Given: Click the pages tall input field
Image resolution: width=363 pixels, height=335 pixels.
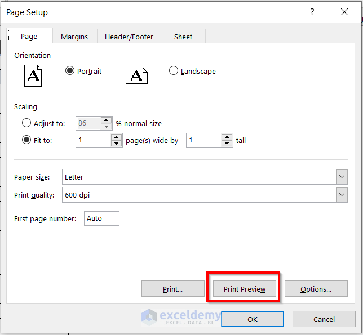Looking at the screenshot, I should point(204,140).
